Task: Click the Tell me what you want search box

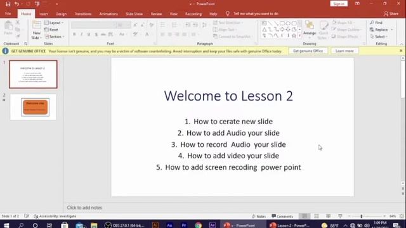Action: pos(256,14)
